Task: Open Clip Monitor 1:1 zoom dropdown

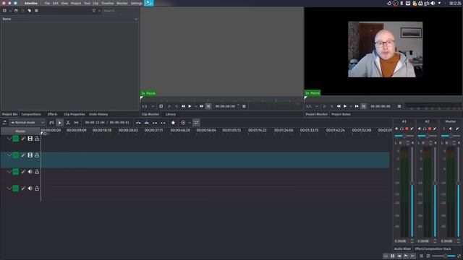Action: point(148,106)
